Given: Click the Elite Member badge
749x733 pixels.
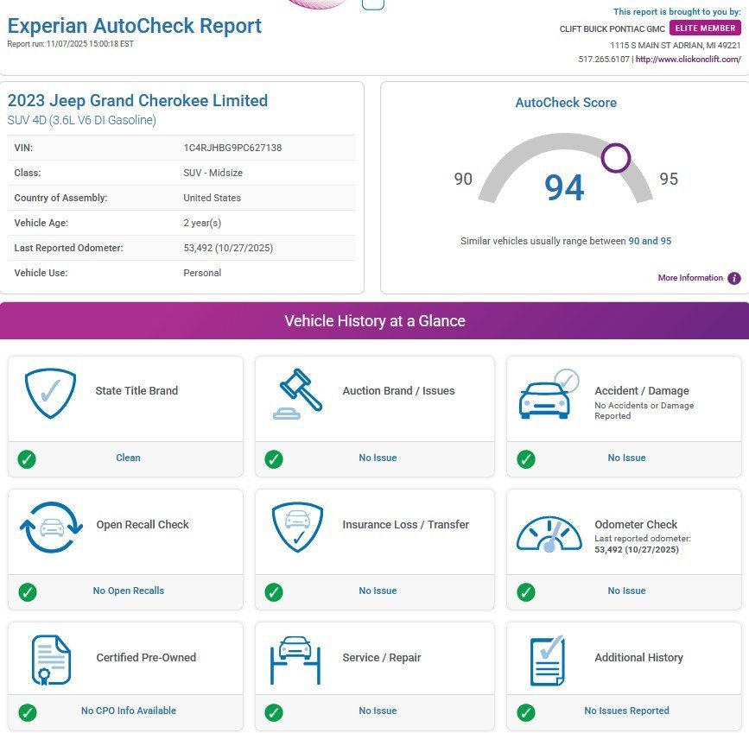Looking at the screenshot, I should pos(705,28).
